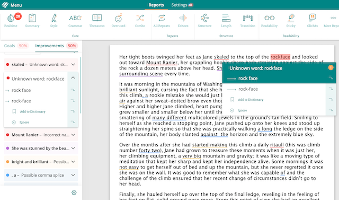Viewport: 339px width, 200px height.
Task: Open the Realtime report
Action: (11, 20)
